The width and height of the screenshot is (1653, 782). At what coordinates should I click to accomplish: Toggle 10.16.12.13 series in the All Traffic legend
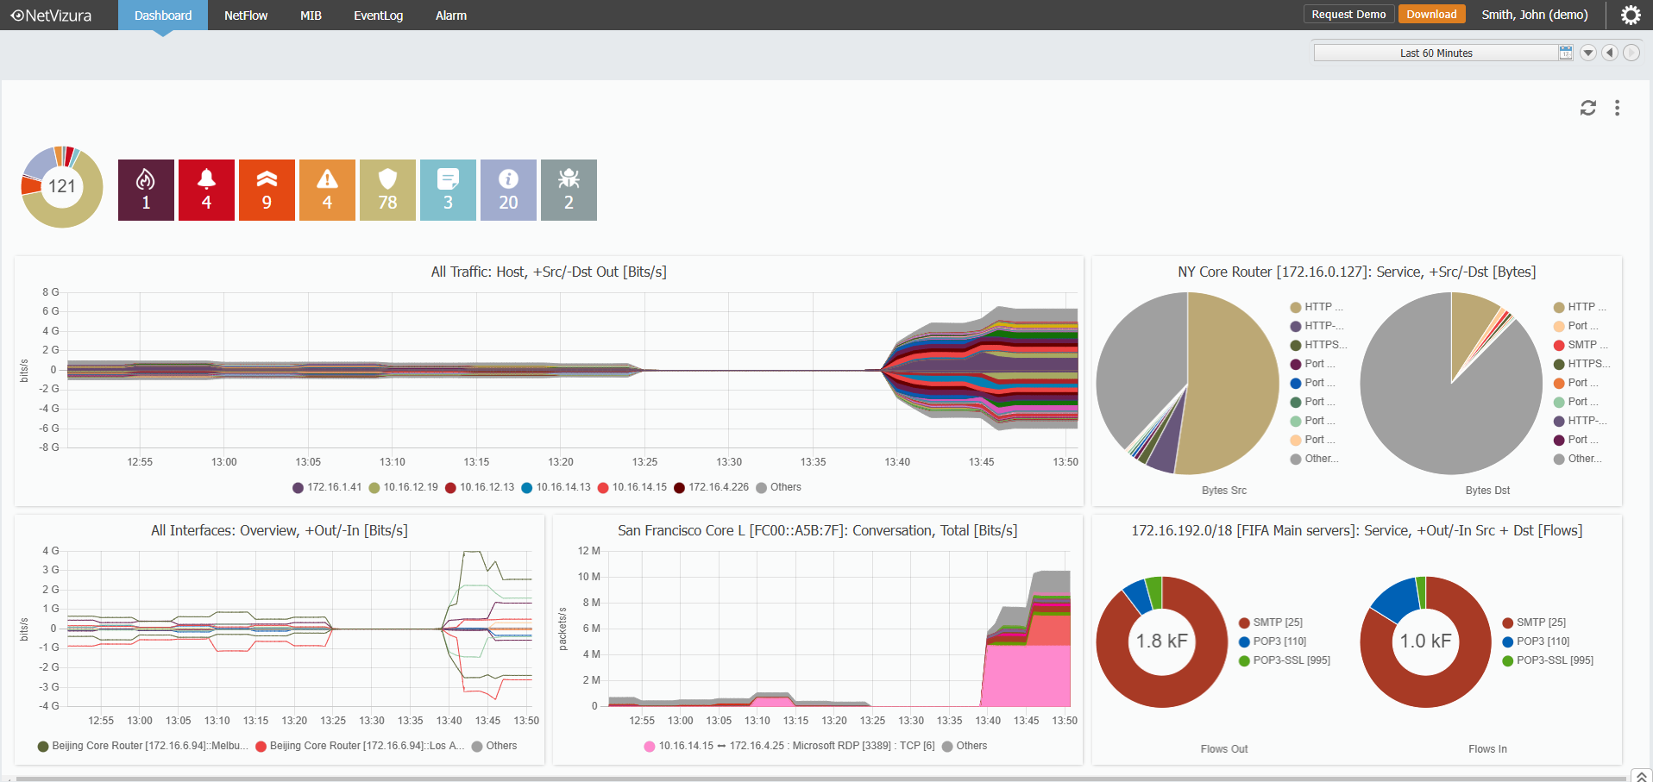(x=480, y=487)
